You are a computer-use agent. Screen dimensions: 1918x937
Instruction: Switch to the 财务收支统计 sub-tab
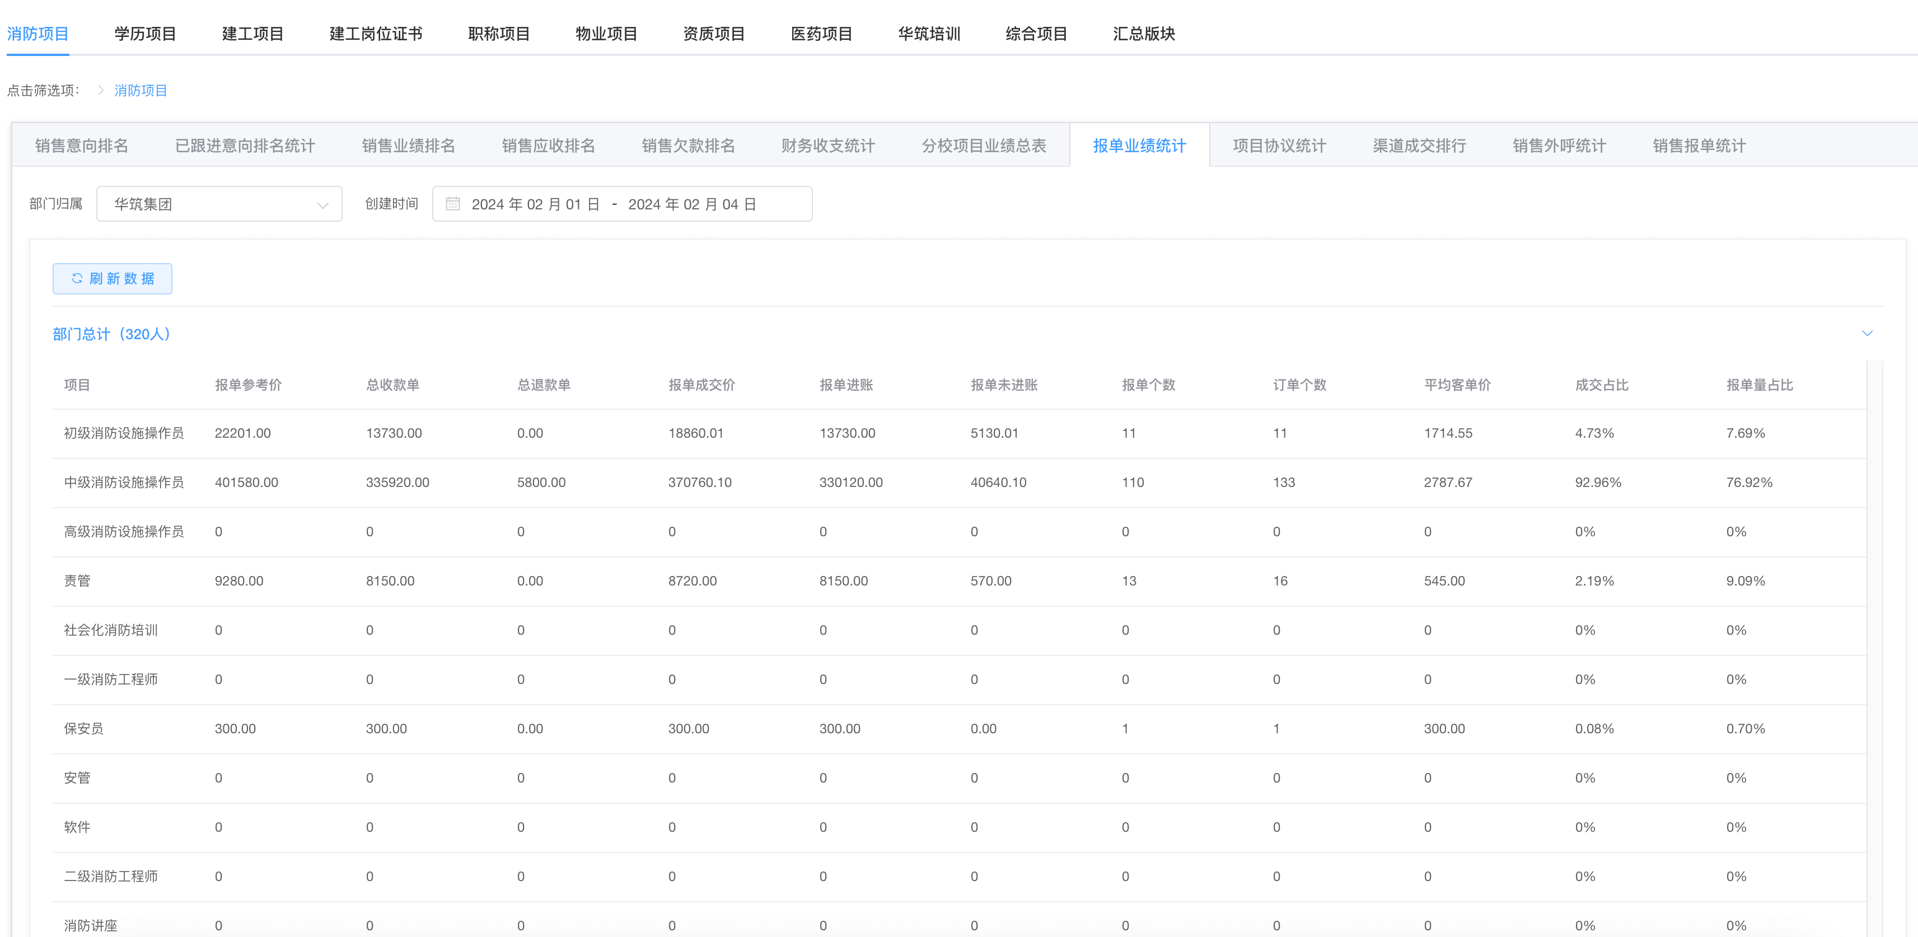[827, 145]
